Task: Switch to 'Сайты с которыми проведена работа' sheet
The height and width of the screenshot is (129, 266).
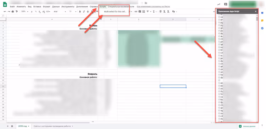Action: (52, 126)
